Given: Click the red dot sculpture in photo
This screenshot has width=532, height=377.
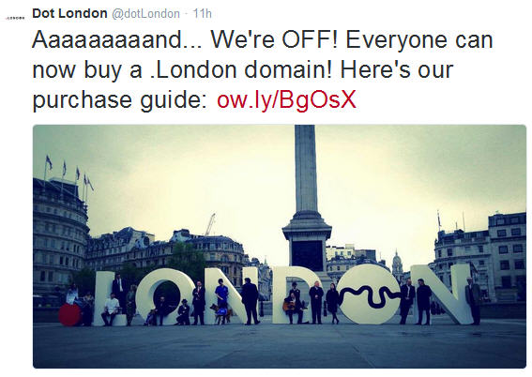Looking at the screenshot, I should [x=69, y=315].
